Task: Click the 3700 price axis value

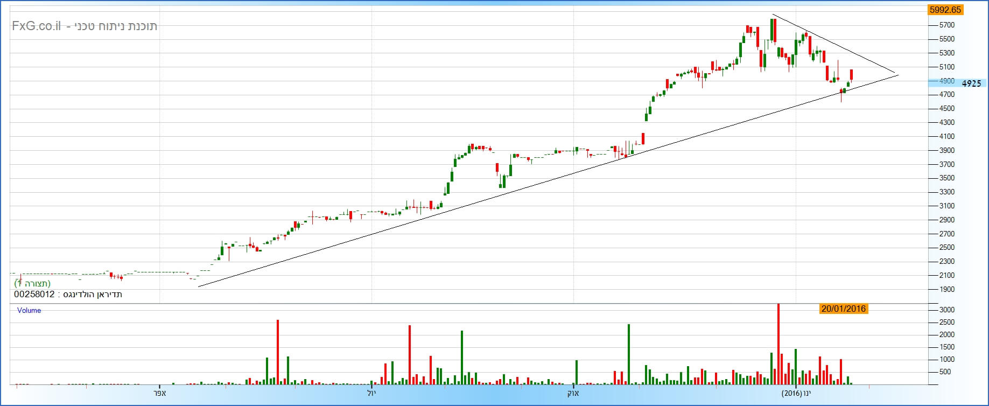Action: pyautogui.click(x=946, y=165)
